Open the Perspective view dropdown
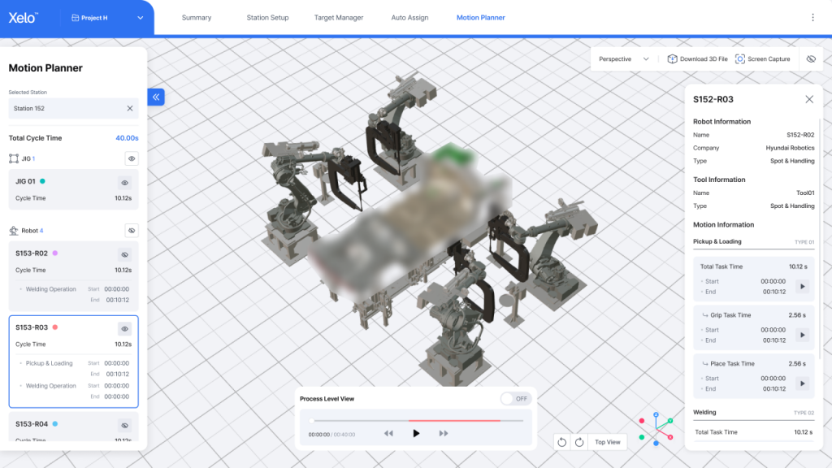This screenshot has width=832, height=468. [x=624, y=59]
